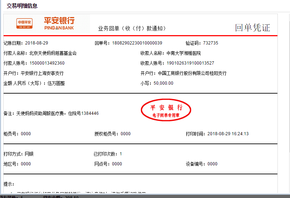Viewport: 290px width, 198px height.
Task: Select numeric amount 50,000.00
Action: tap(163, 83)
